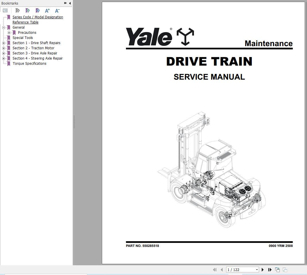Expand the Precautions bookmark node
The height and width of the screenshot is (275, 307).
coord(9,33)
